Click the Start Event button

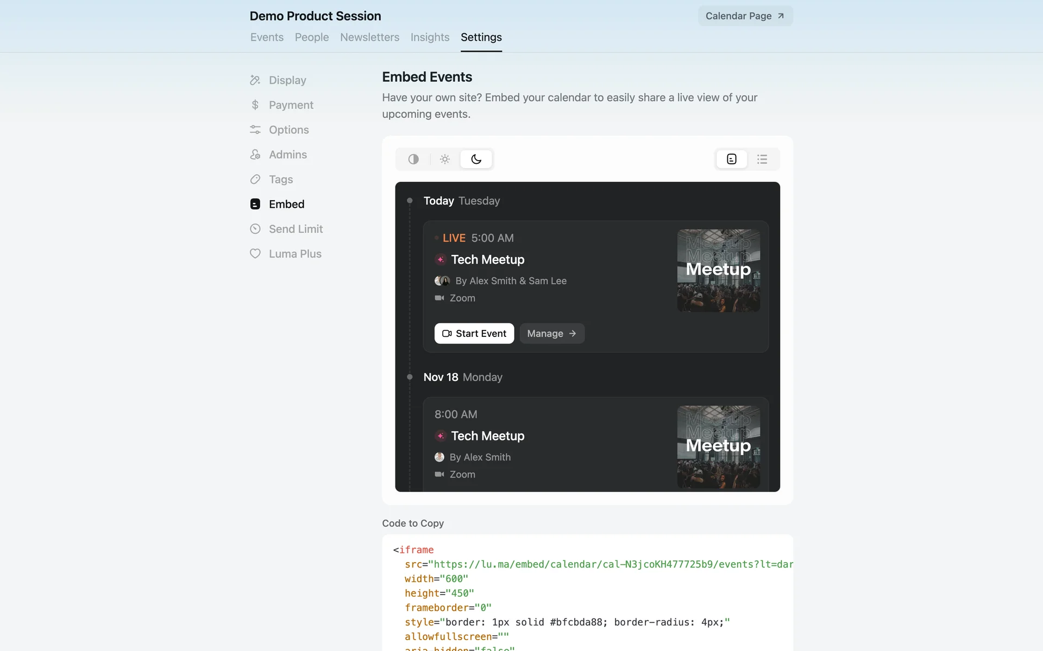[474, 334]
